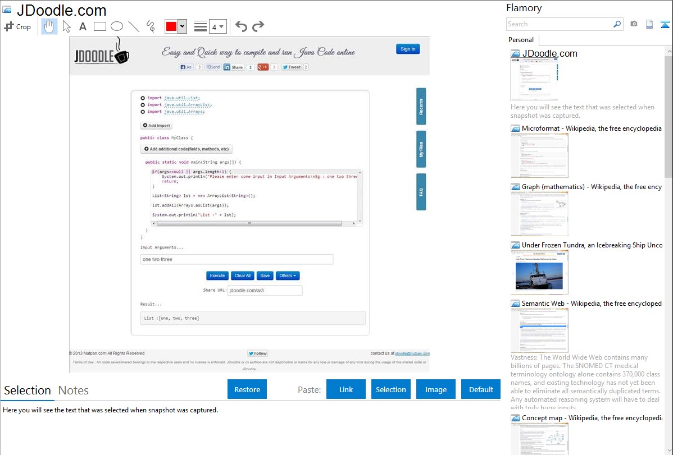Switch to the Selection tab
This screenshot has width=673, height=455.
[x=28, y=390]
